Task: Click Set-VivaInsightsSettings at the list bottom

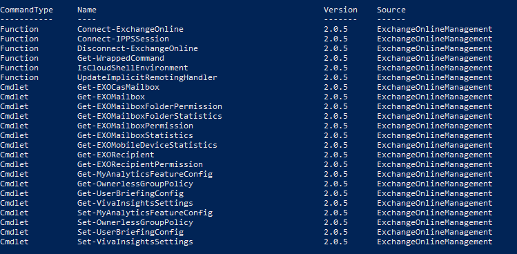Action: click(x=135, y=242)
